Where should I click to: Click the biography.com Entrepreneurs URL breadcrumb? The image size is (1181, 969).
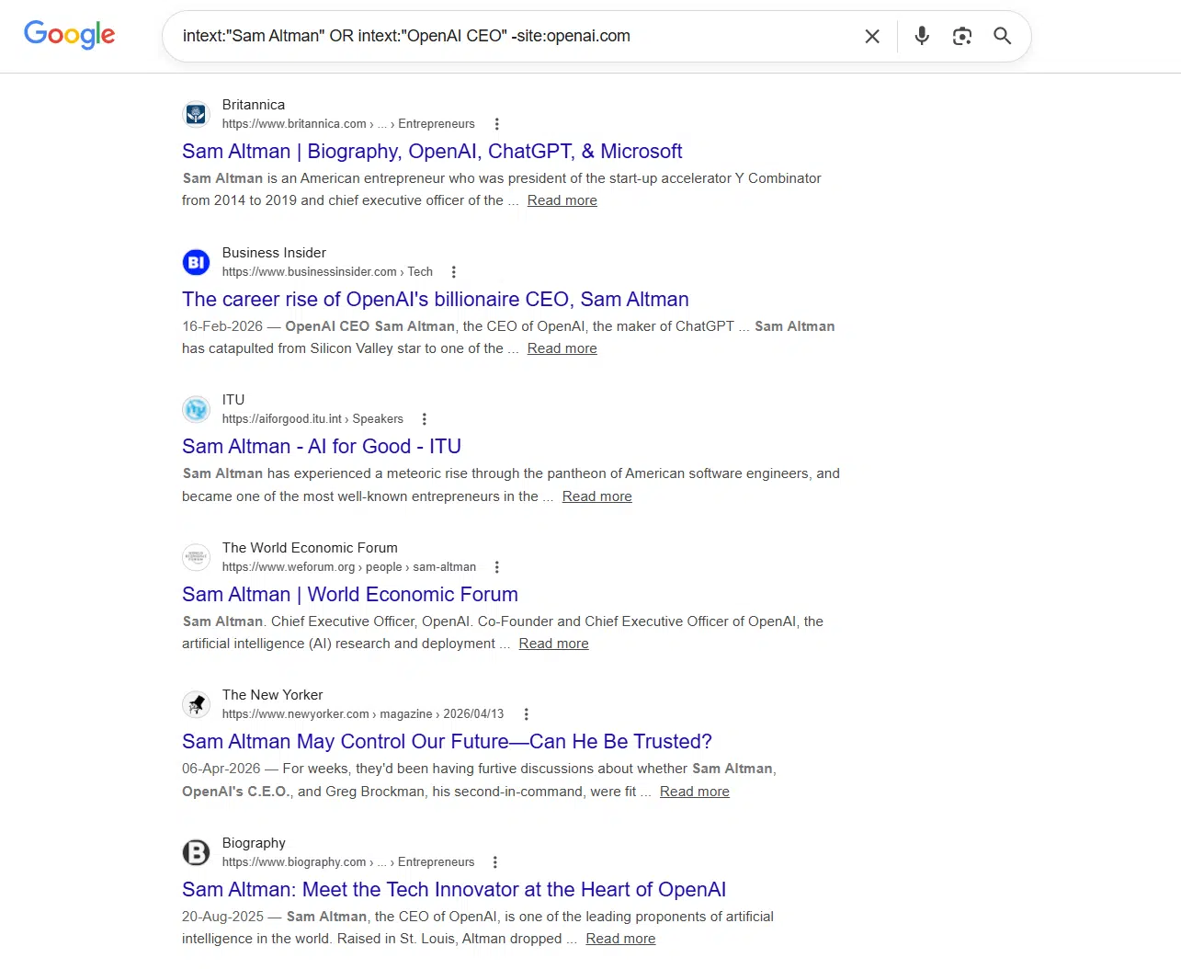coord(348,862)
